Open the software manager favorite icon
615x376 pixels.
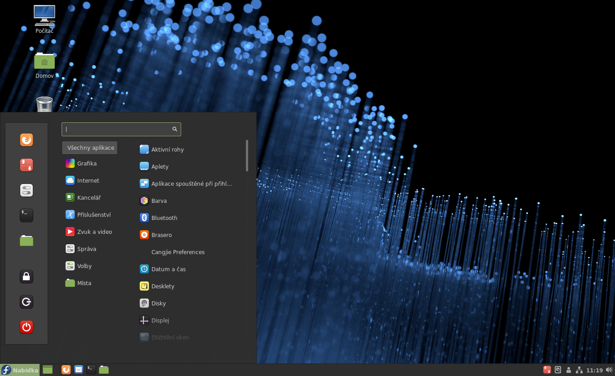pos(27,165)
